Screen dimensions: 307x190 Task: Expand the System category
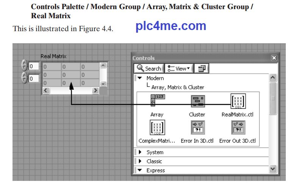tap(139, 152)
